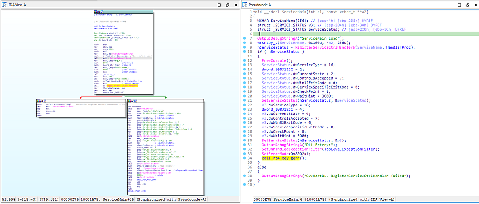479x204 pixels.
Task: Toggle breakpoint on first SetServiceStatus line
Action: tap(245, 100)
